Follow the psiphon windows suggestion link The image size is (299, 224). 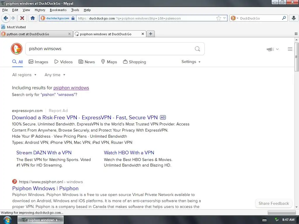pos(71,88)
